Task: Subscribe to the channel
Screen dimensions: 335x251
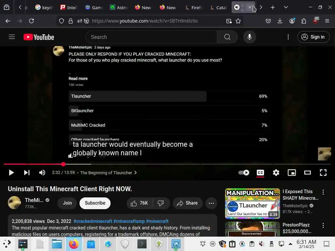Action: pyautogui.click(x=95, y=203)
